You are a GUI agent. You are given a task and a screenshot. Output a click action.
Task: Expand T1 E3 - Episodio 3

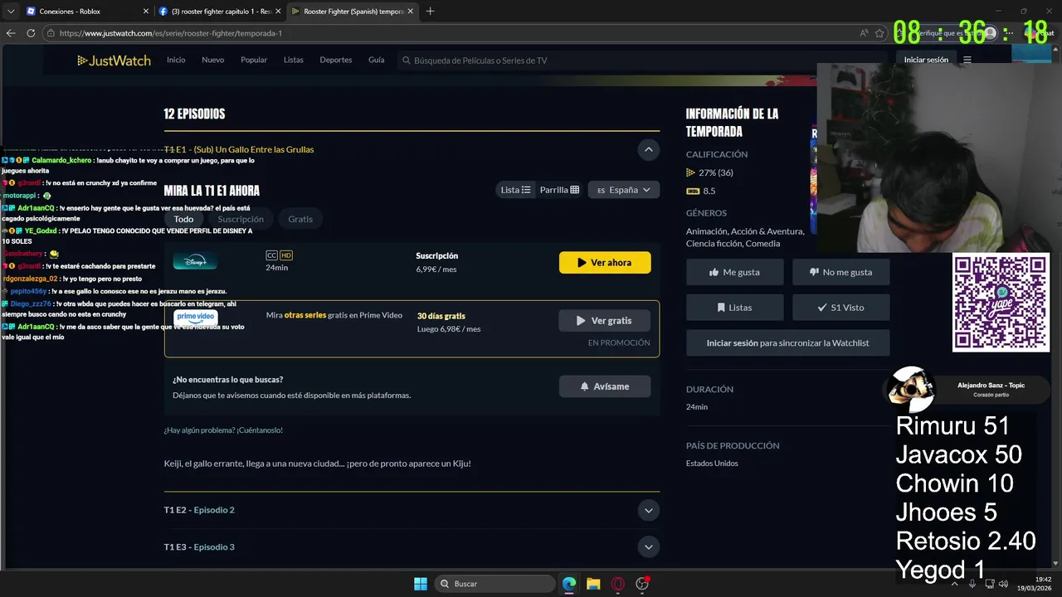pos(649,546)
